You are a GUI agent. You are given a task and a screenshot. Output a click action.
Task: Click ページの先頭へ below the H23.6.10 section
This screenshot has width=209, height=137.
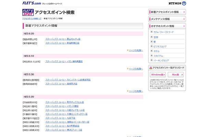(135, 69)
